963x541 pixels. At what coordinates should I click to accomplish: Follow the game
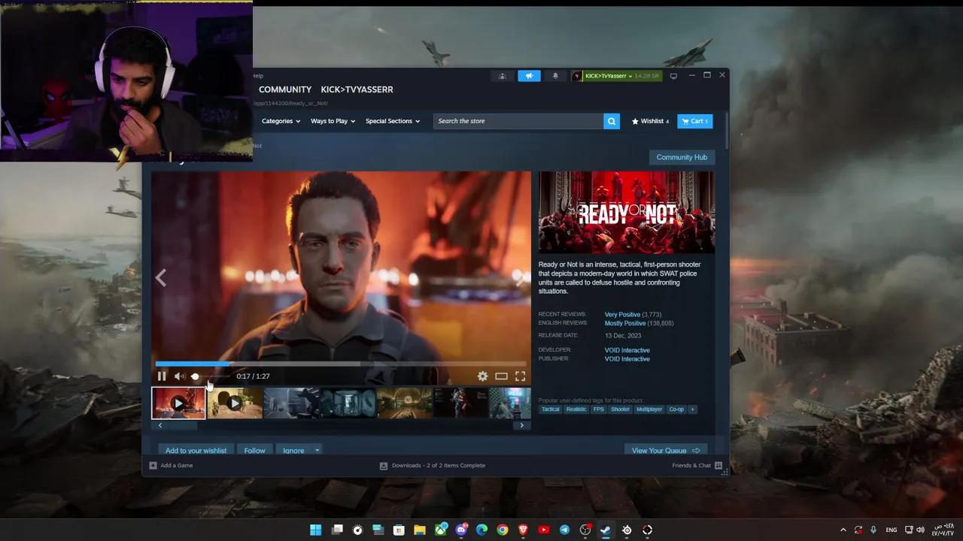click(254, 450)
